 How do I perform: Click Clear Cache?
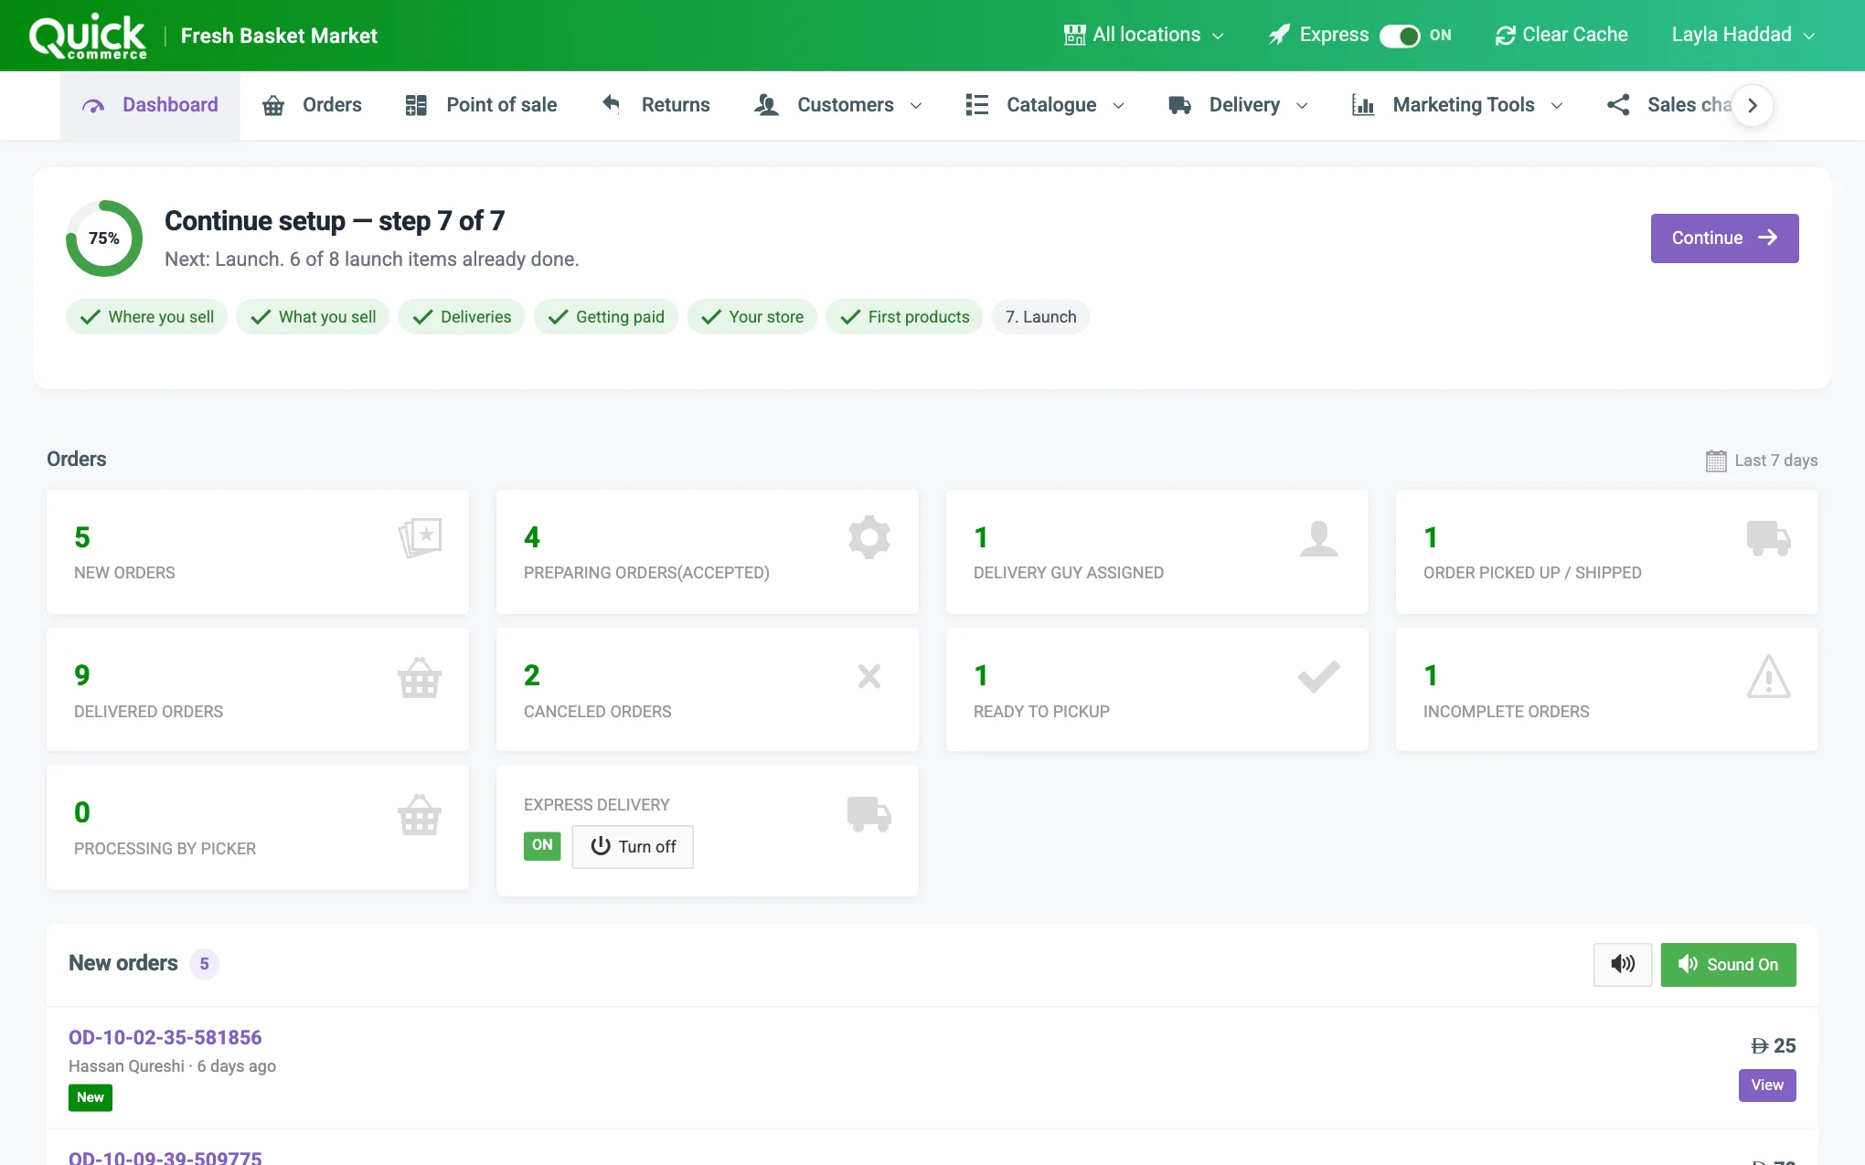[x=1561, y=35]
